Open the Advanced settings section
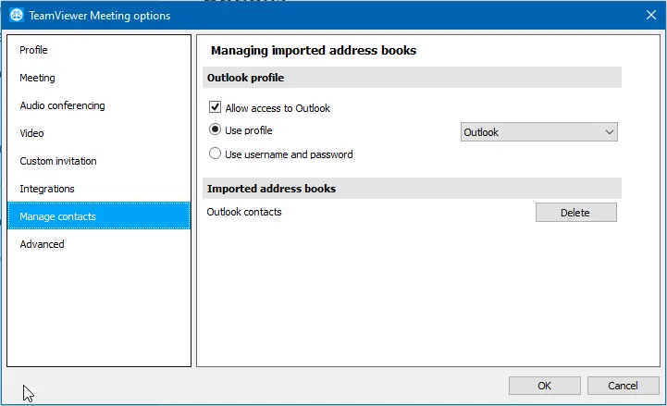 pyautogui.click(x=99, y=244)
